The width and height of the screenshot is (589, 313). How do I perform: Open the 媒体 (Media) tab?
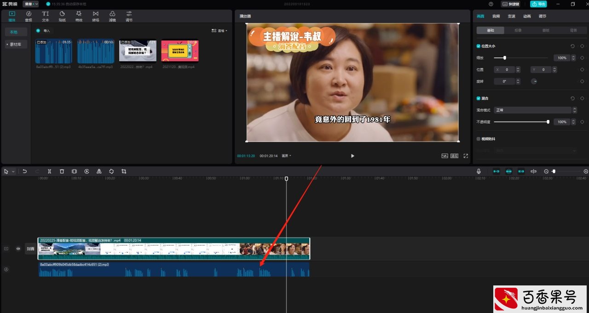pos(12,17)
